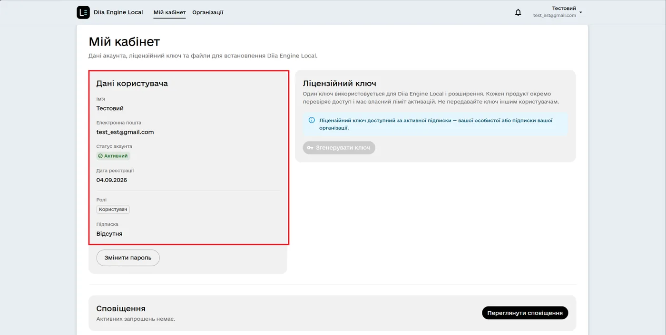Switch to the Організації tab
The image size is (666, 335).
208,12
